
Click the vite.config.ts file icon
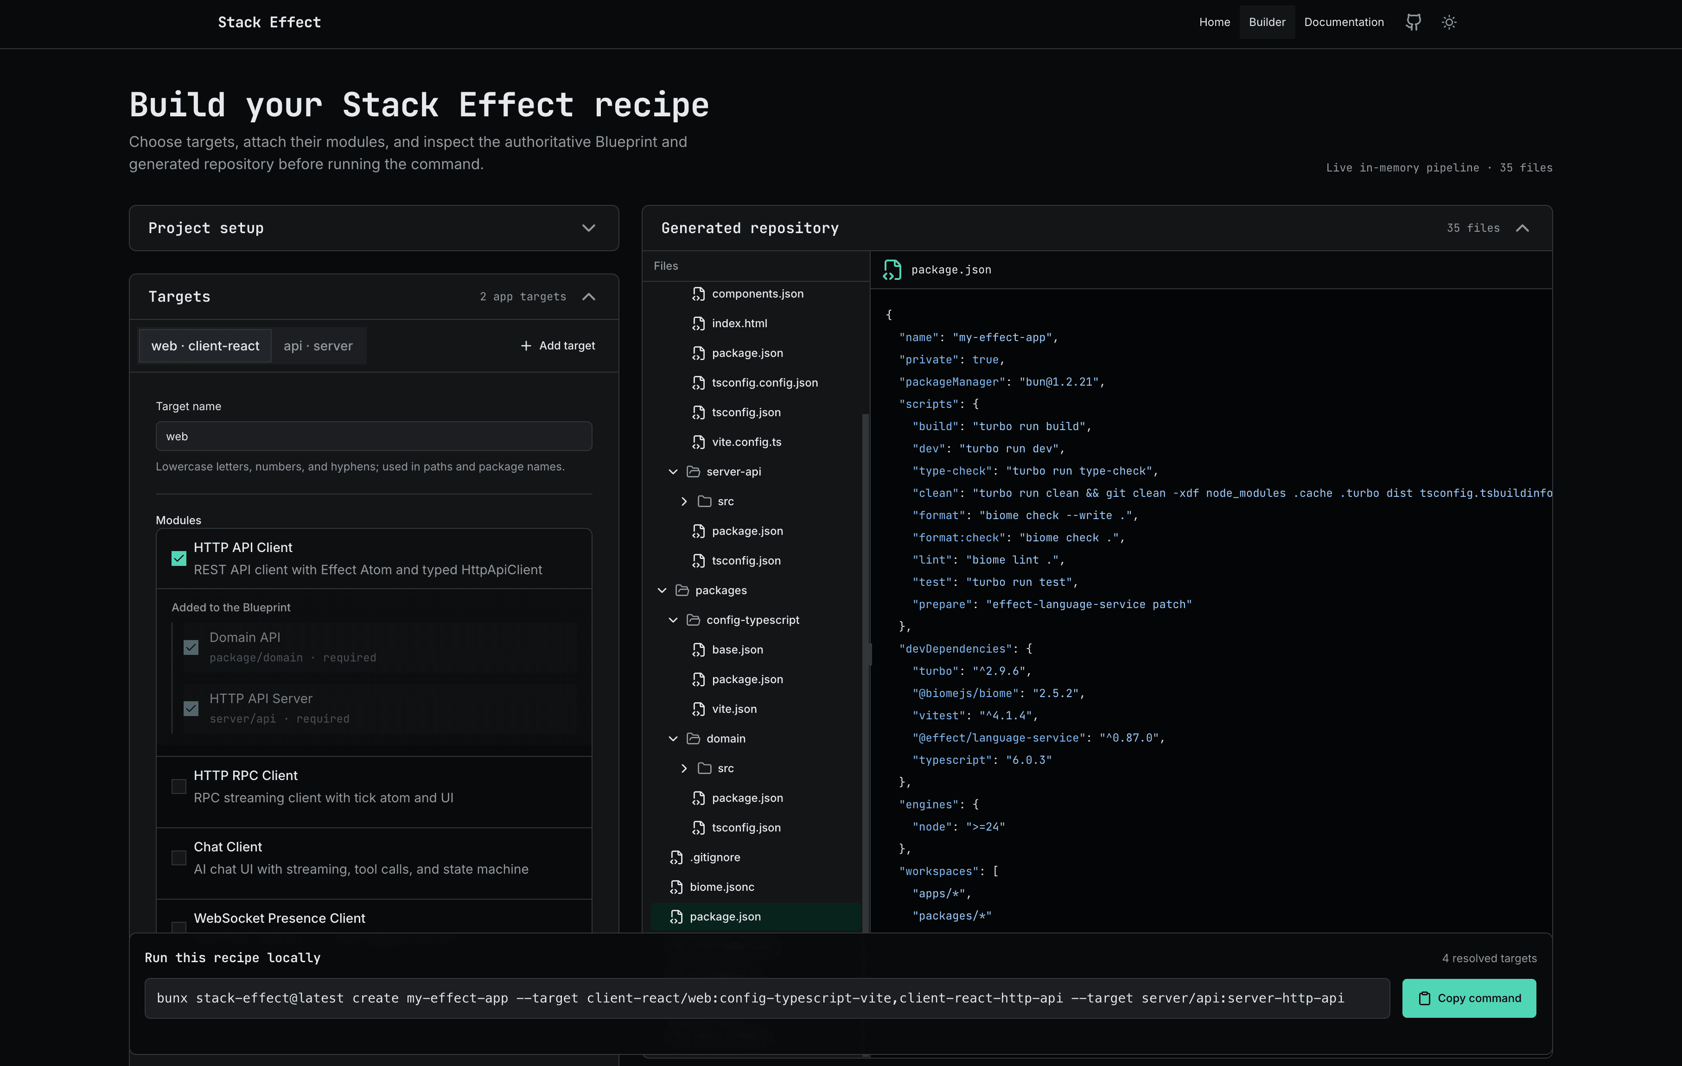(x=699, y=442)
